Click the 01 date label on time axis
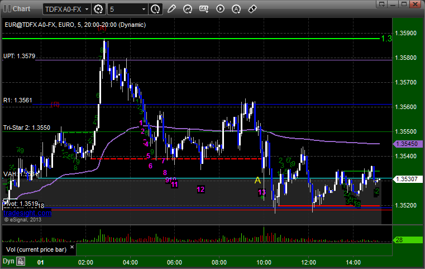The image size is (425, 269). 40,262
